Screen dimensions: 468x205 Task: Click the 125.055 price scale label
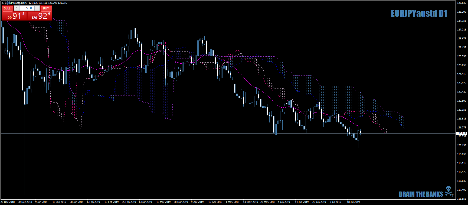pos(462,65)
